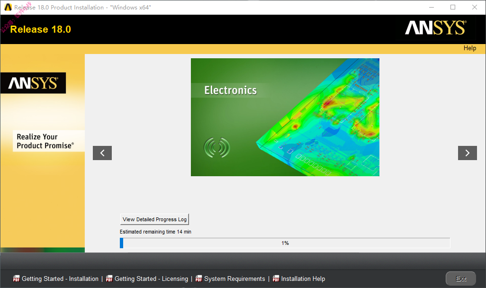The height and width of the screenshot is (288, 486).
Task: Close the installer window
Action: pyautogui.click(x=475, y=7)
